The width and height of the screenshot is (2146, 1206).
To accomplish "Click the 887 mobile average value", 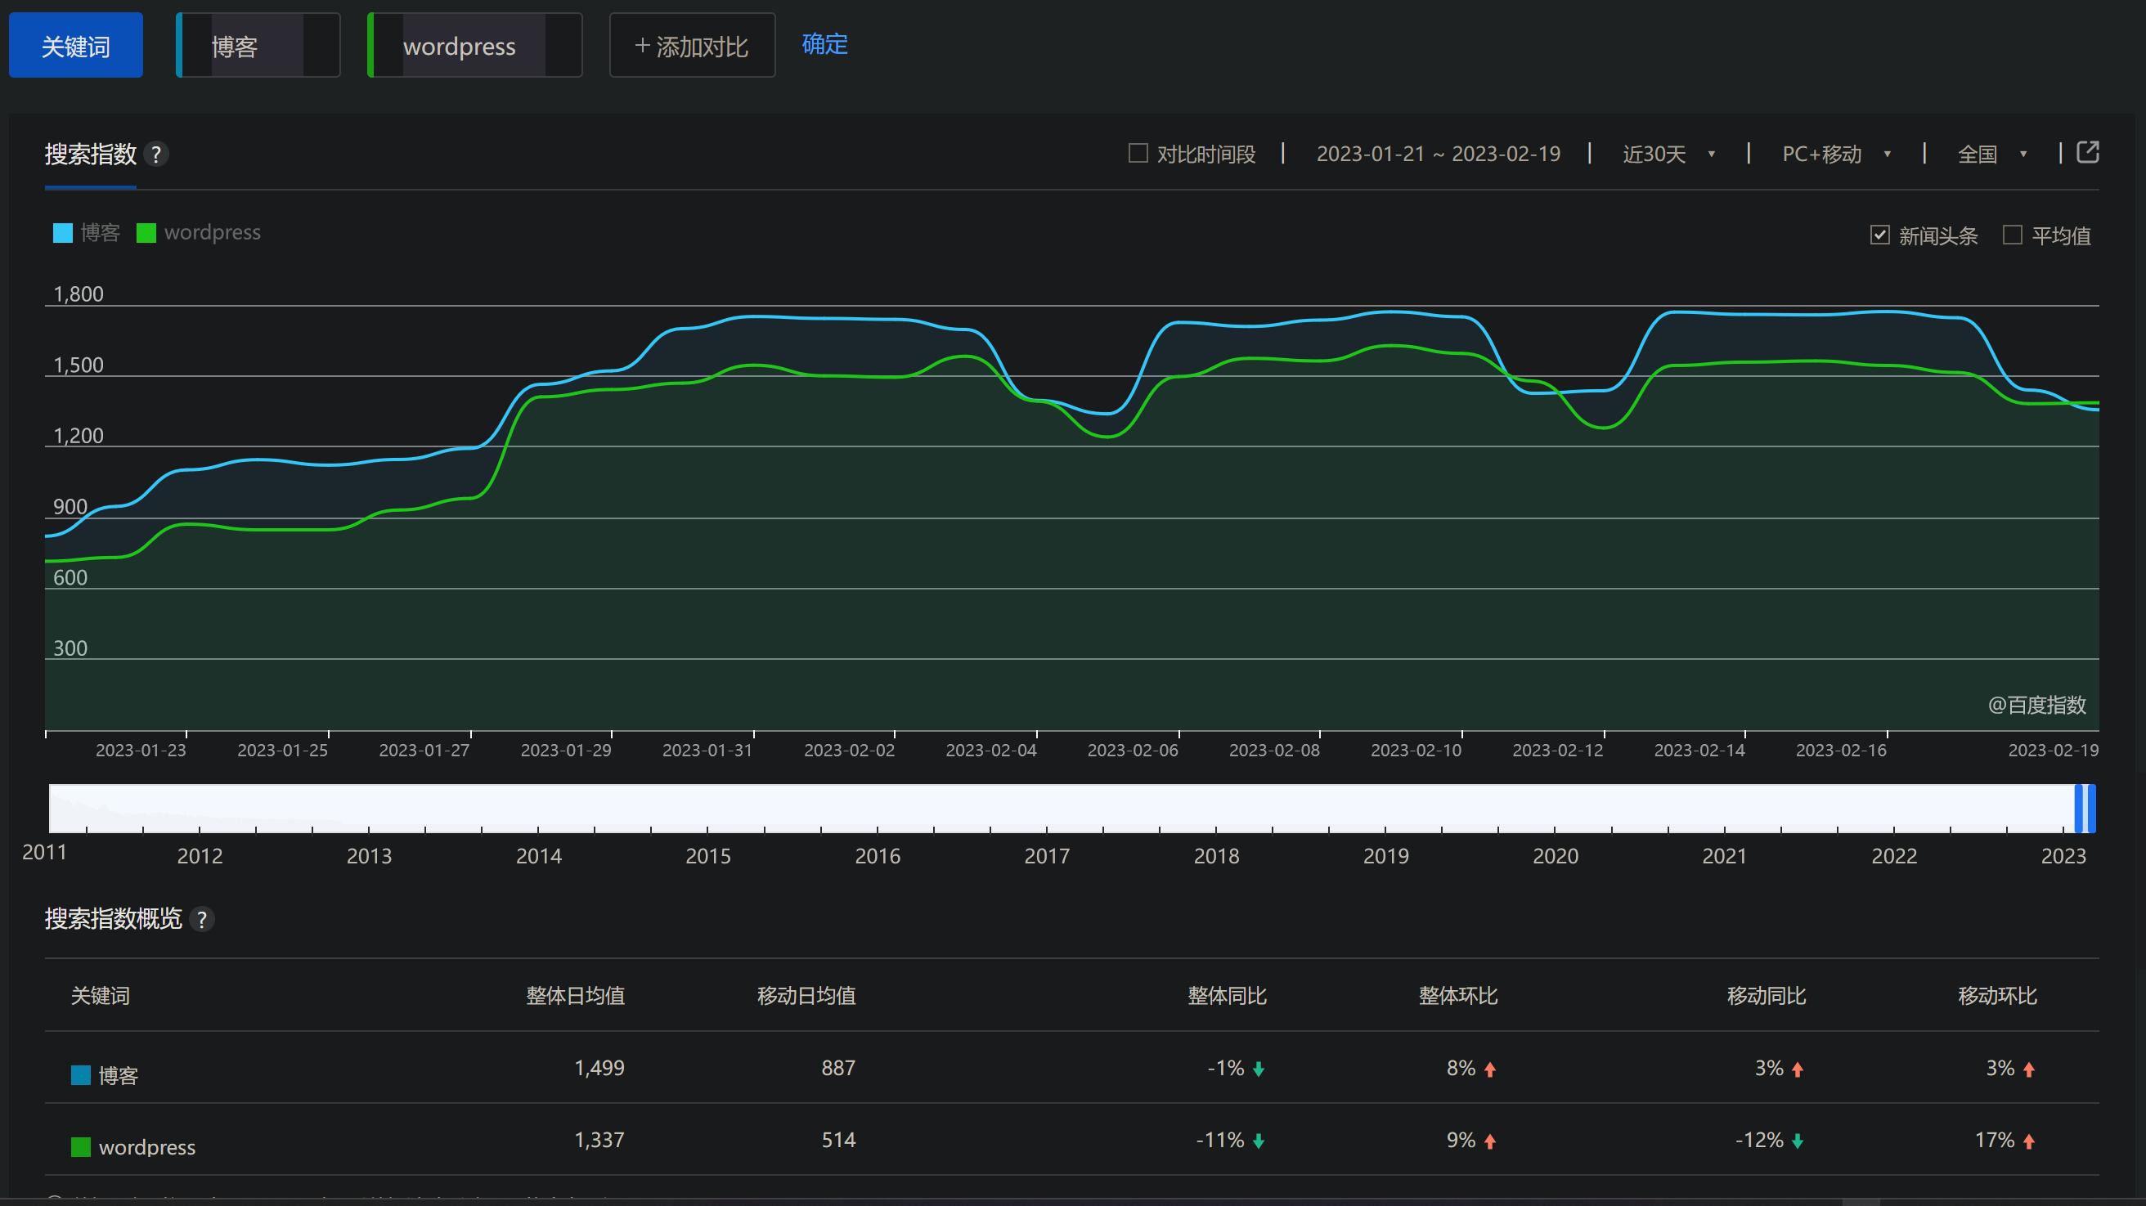I will [x=838, y=1068].
